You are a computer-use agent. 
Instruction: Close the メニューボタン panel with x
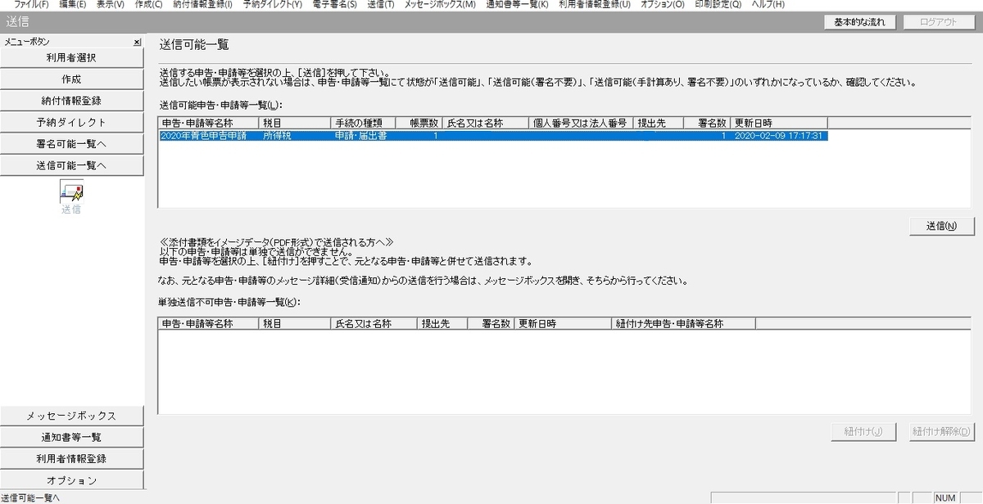pyautogui.click(x=138, y=42)
